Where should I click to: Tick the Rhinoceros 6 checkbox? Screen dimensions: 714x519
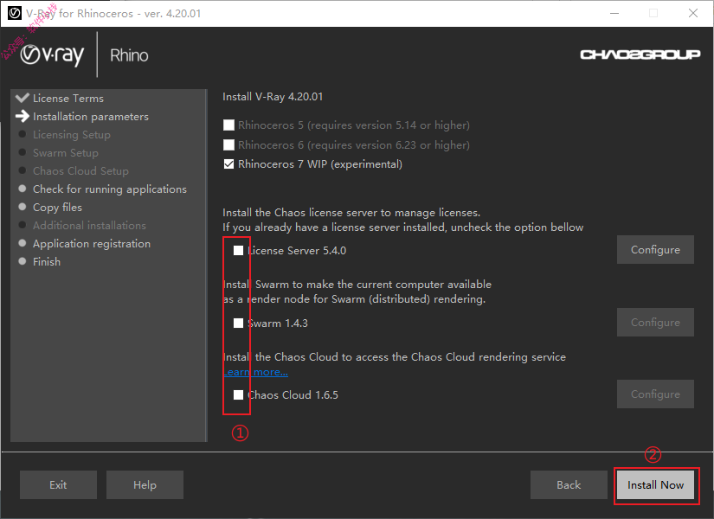[x=229, y=144]
